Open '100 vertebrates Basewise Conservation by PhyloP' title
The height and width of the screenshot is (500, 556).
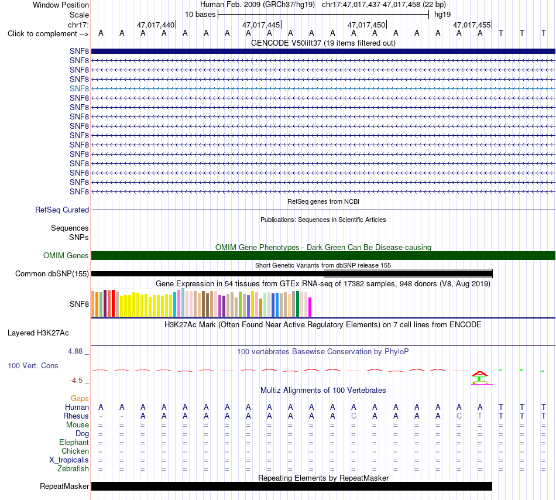[x=323, y=352]
